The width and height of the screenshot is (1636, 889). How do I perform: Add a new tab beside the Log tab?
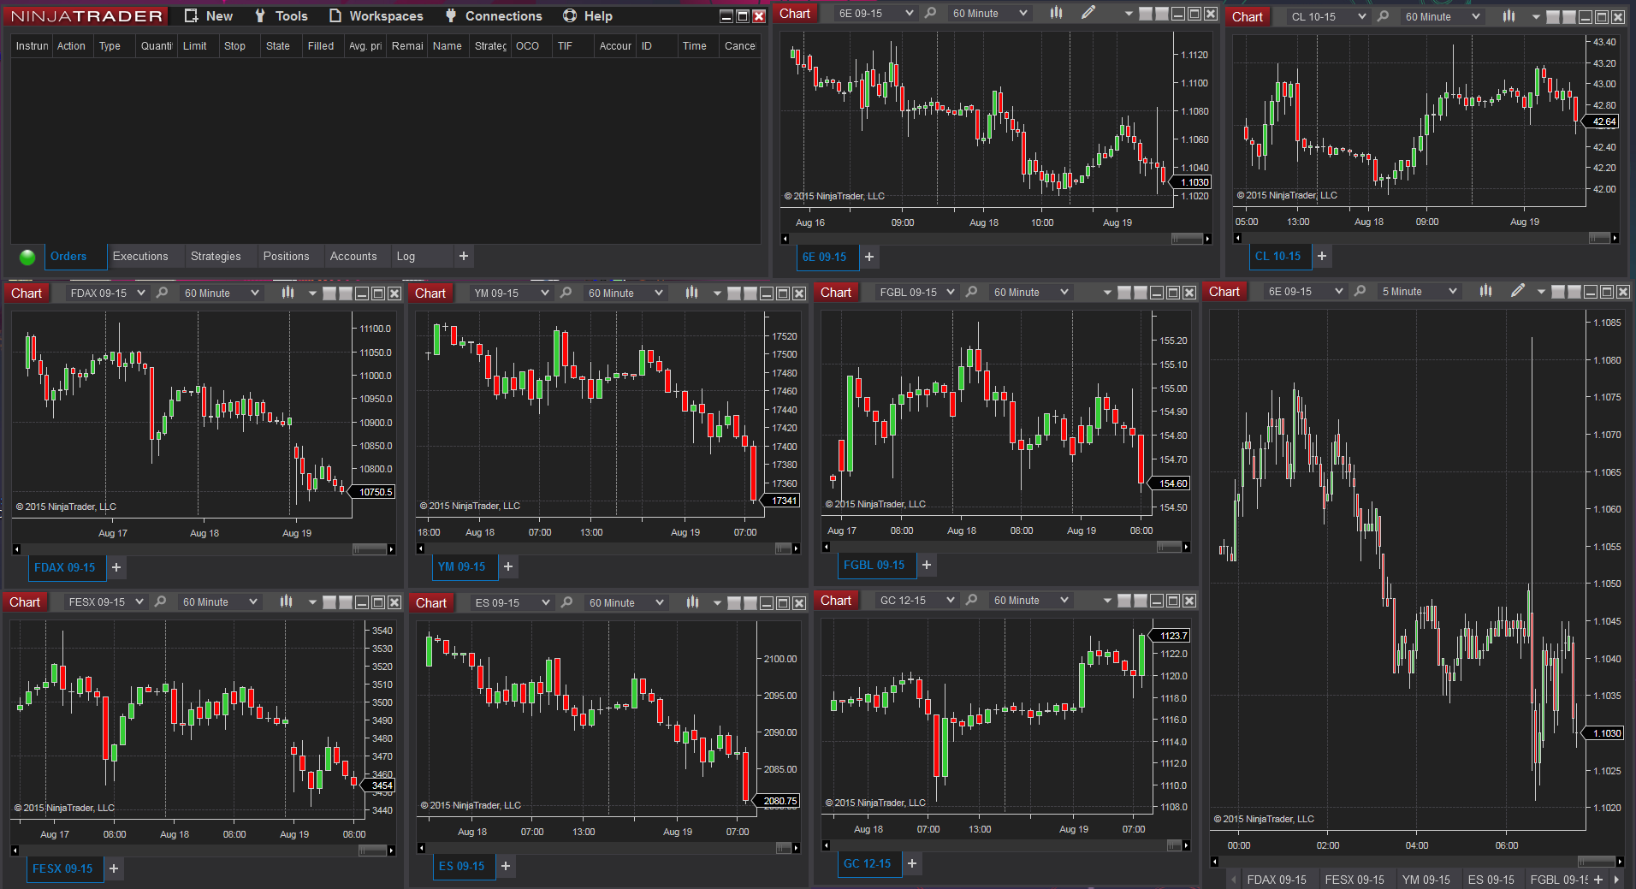coord(463,256)
